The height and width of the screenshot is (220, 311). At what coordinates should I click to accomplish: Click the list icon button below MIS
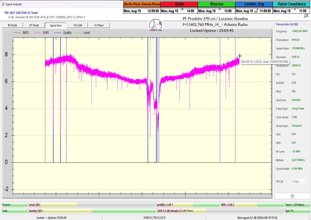(292, 196)
